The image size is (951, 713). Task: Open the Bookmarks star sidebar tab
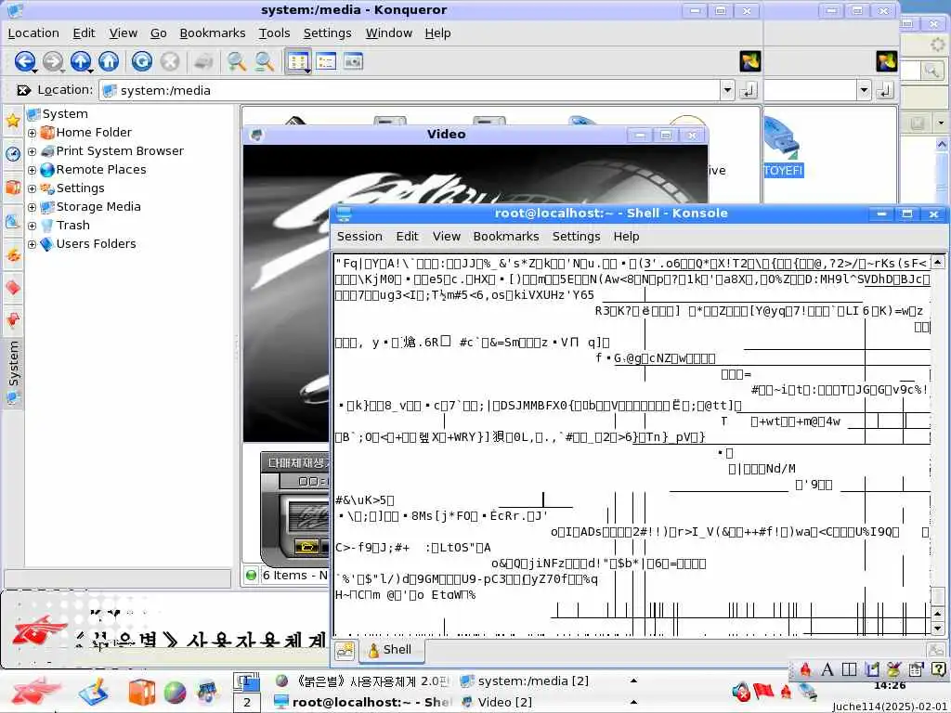(x=13, y=121)
